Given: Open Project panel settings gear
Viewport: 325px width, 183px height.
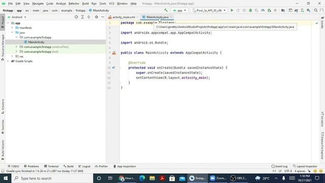Looking at the screenshot, I should click(x=96, y=17).
